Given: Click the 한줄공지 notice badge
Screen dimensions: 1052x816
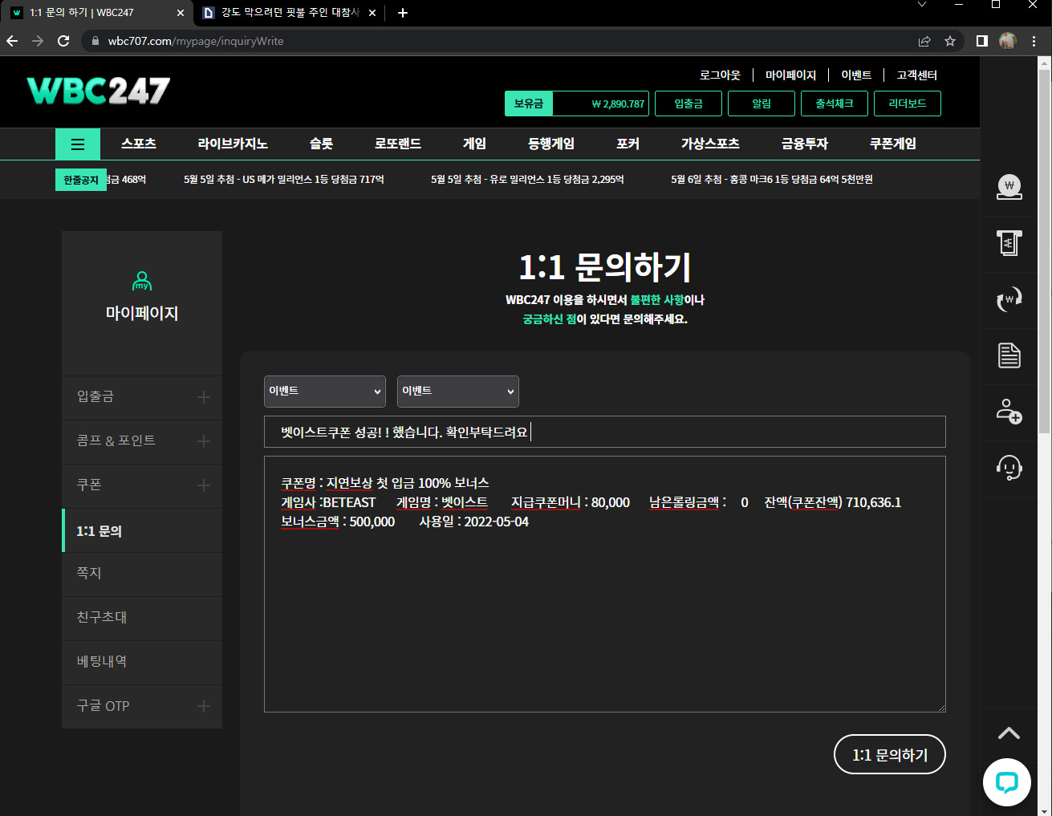Looking at the screenshot, I should click(81, 180).
